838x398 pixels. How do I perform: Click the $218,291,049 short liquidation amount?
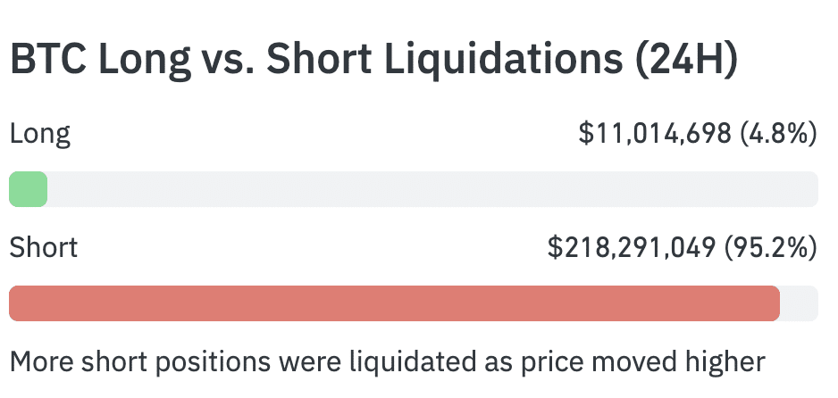(x=632, y=247)
